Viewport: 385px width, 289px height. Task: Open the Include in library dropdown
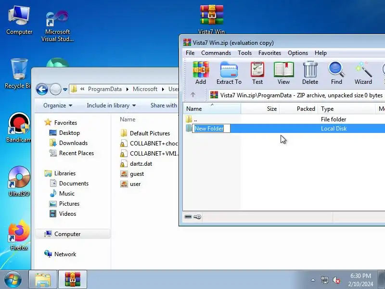[111, 105]
